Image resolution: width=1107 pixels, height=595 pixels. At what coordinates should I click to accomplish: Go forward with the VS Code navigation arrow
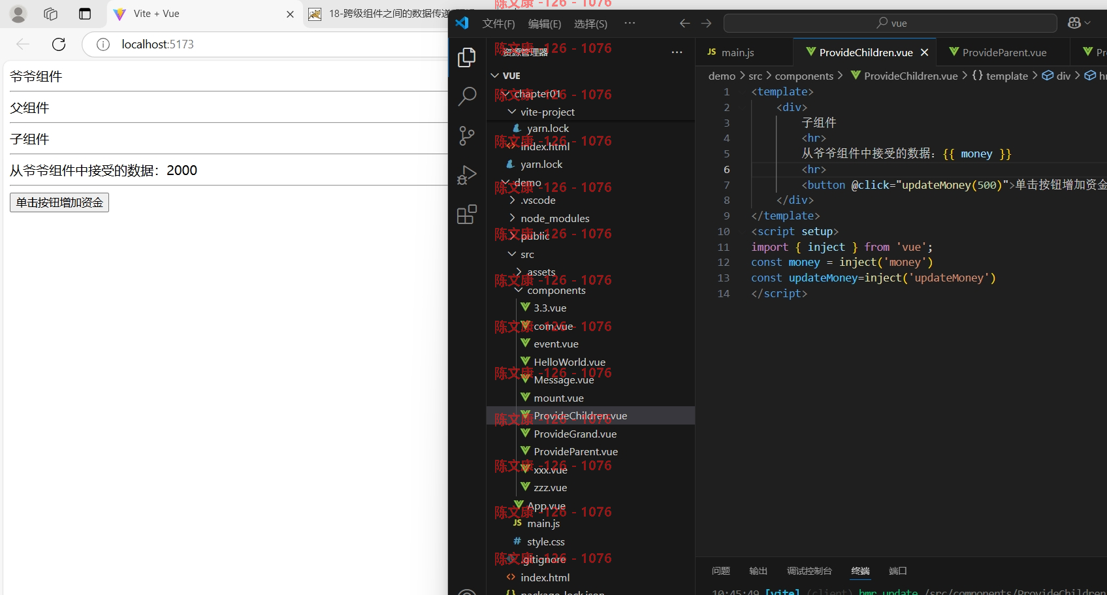tap(707, 24)
